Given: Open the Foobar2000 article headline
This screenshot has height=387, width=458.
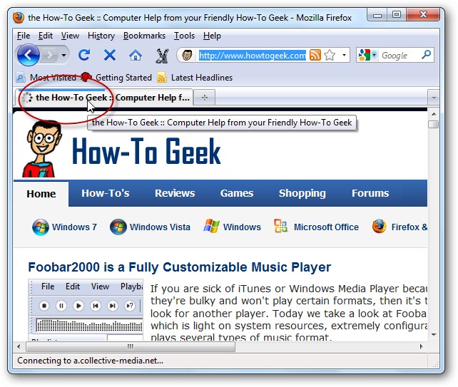Looking at the screenshot, I should point(180,267).
